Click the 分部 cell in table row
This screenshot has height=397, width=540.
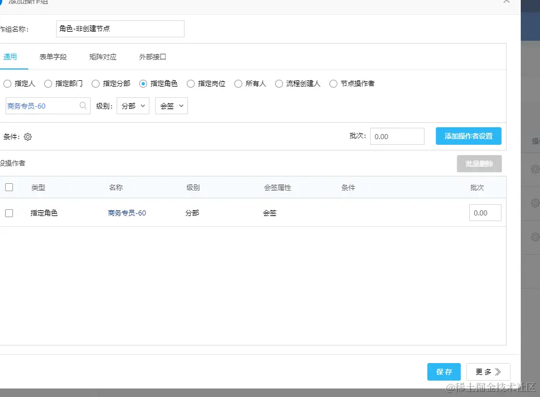click(192, 213)
